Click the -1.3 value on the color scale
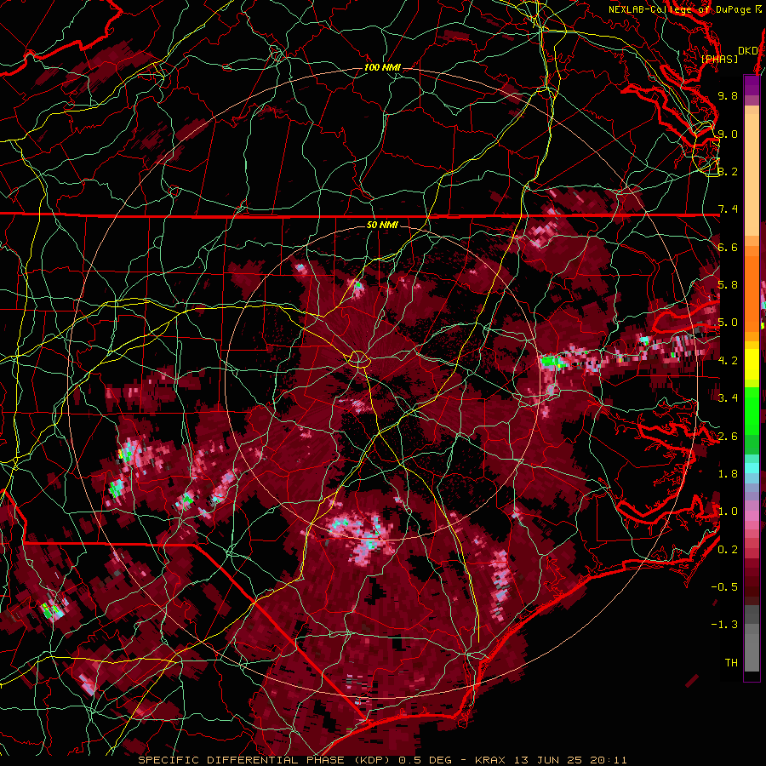Viewport: 766px width, 766px height. point(724,625)
